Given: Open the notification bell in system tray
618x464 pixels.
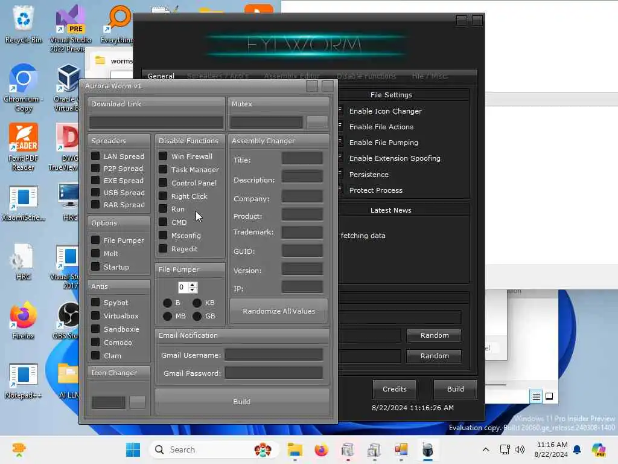Looking at the screenshot, I should (x=577, y=449).
